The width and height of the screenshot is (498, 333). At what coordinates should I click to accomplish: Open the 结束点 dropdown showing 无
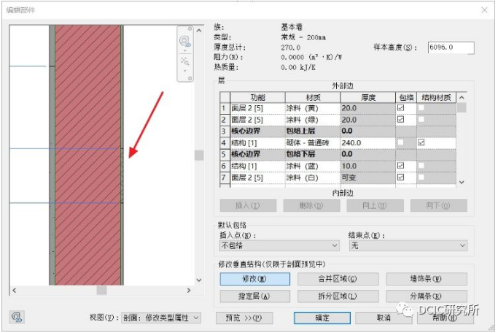point(408,245)
